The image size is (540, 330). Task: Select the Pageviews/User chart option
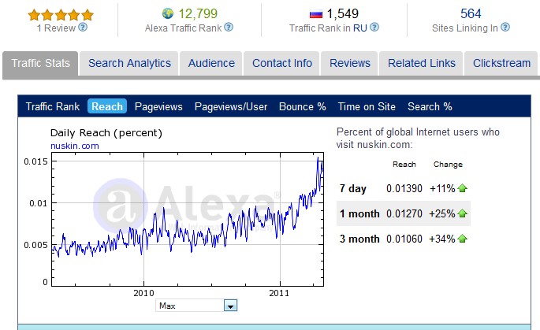(231, 106)
